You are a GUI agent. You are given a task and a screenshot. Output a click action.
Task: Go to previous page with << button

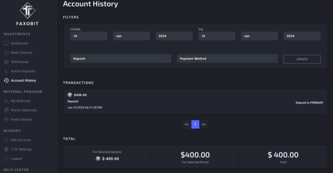186,125
